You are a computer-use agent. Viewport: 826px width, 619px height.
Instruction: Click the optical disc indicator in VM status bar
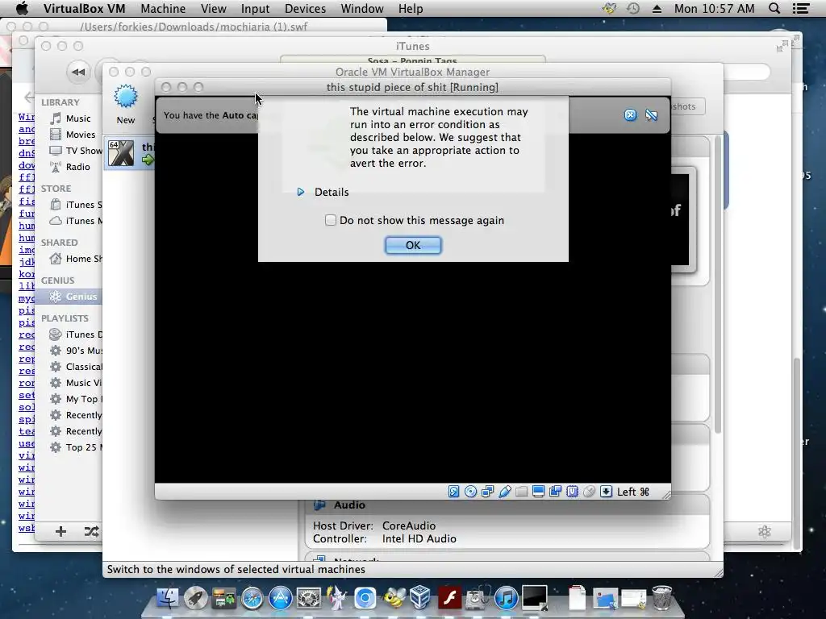click(470, 492)
